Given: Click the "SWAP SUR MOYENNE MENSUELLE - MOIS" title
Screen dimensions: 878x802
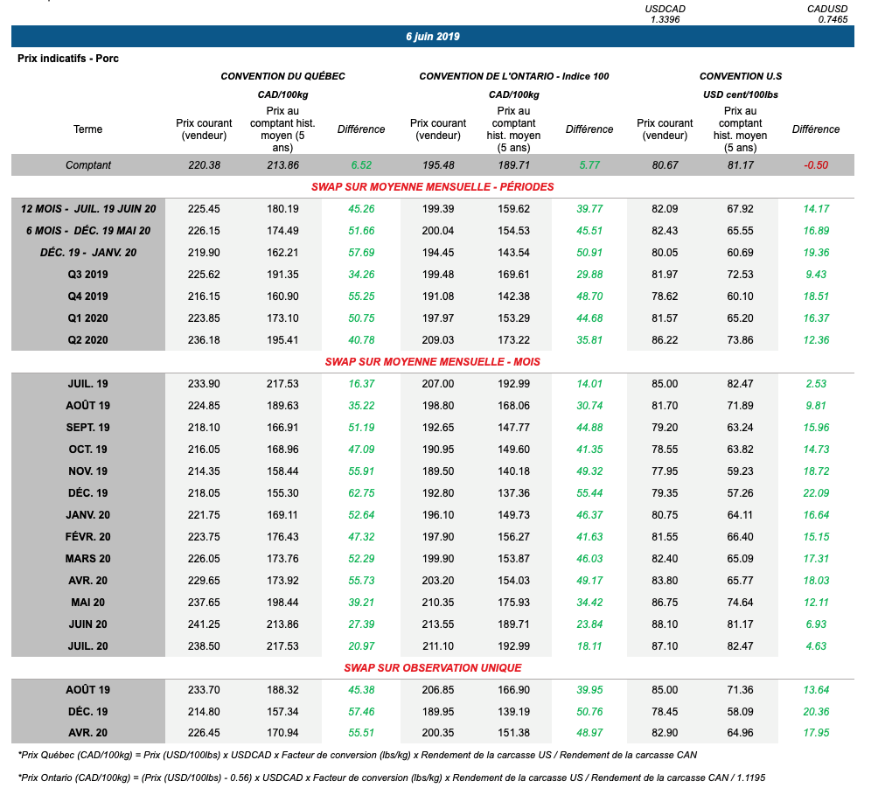Looking at the screenshot, I should (x=432, y=362).
